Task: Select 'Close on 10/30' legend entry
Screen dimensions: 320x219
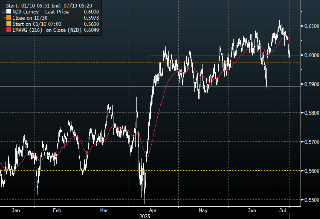Action: (x=53, y=18)
